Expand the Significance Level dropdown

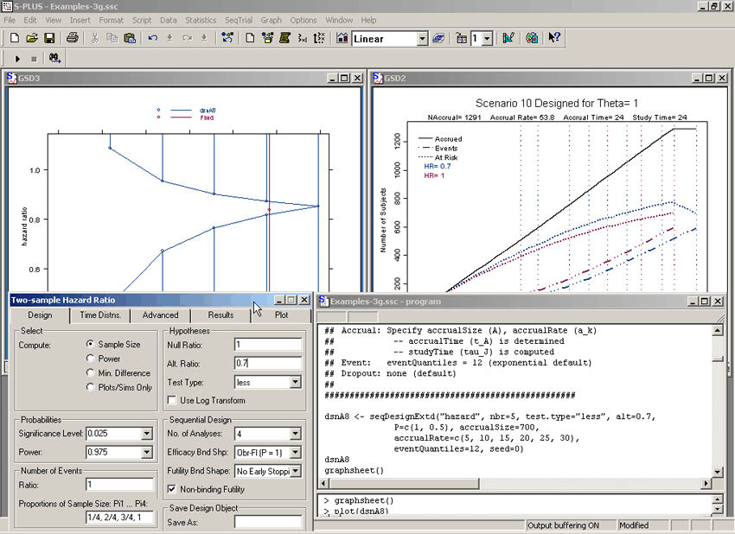pyautogui.click(x=145, y=434)
